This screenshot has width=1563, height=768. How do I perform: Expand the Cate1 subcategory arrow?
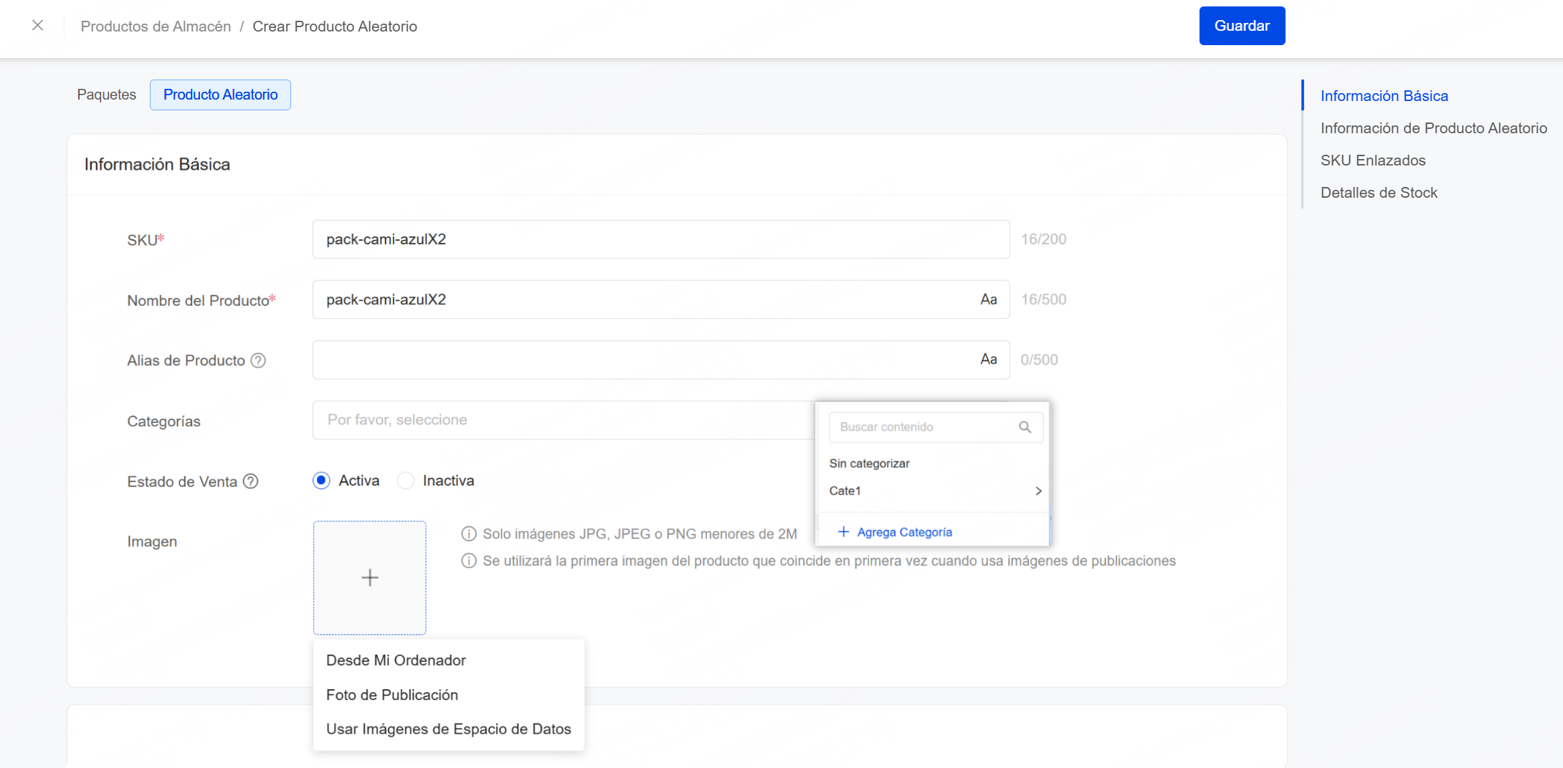point(1038,491)
